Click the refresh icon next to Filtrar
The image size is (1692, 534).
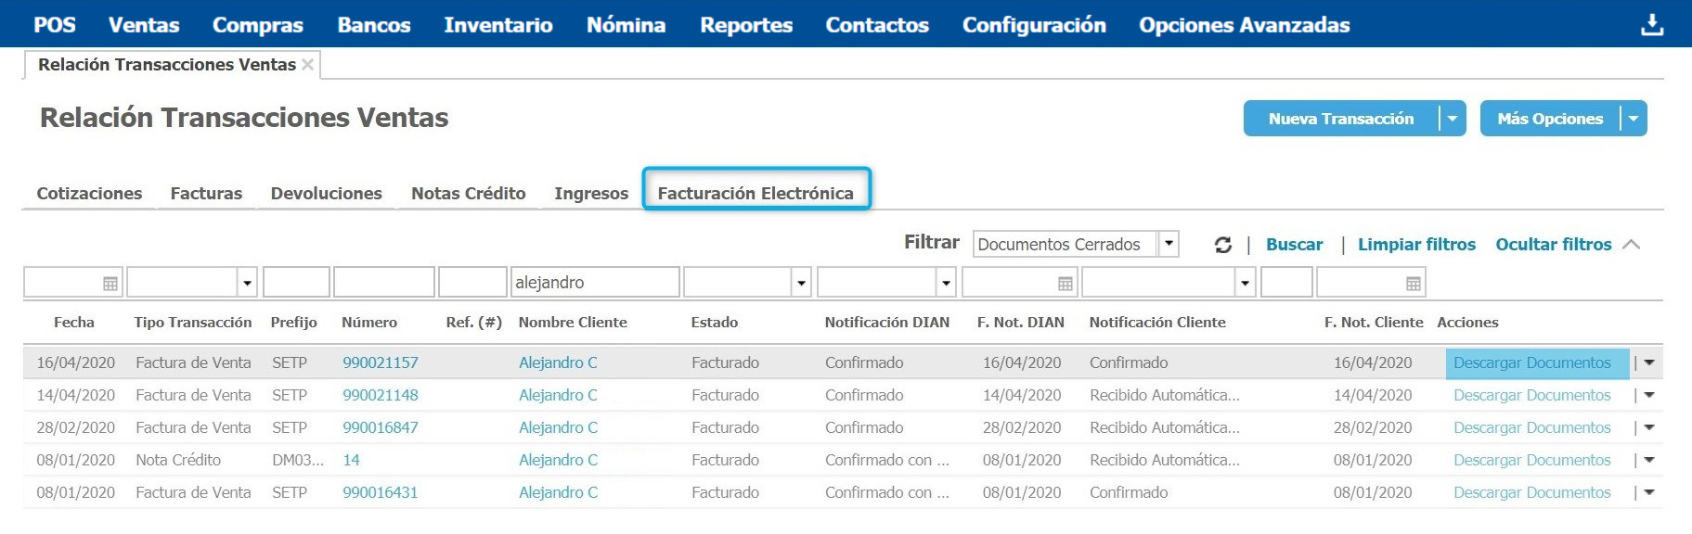pos(1222,245)
